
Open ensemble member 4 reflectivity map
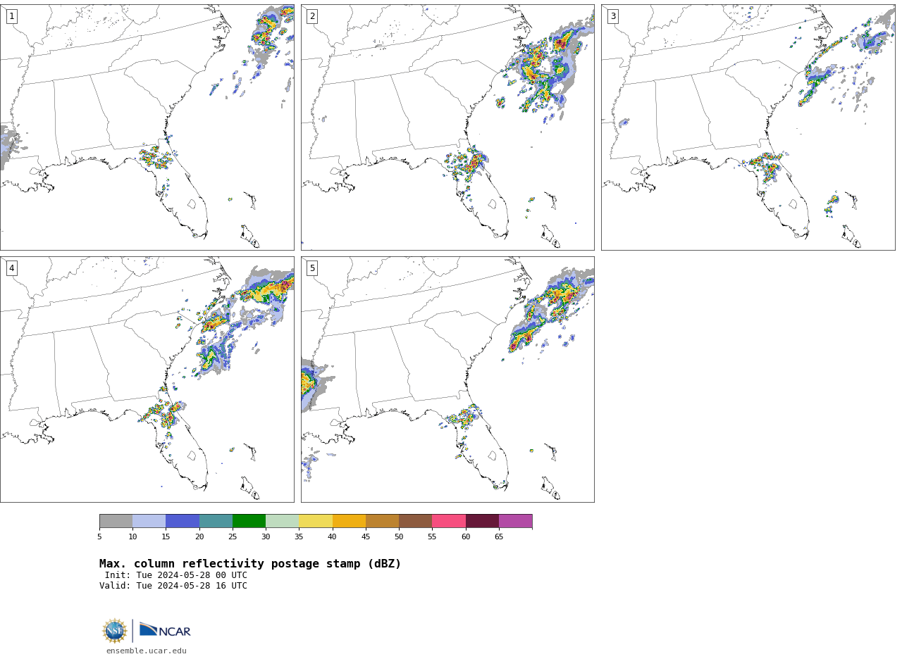pyautogui.click(x=147, y=379)
